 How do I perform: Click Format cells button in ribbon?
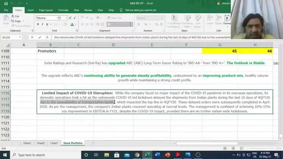point(227,21)
